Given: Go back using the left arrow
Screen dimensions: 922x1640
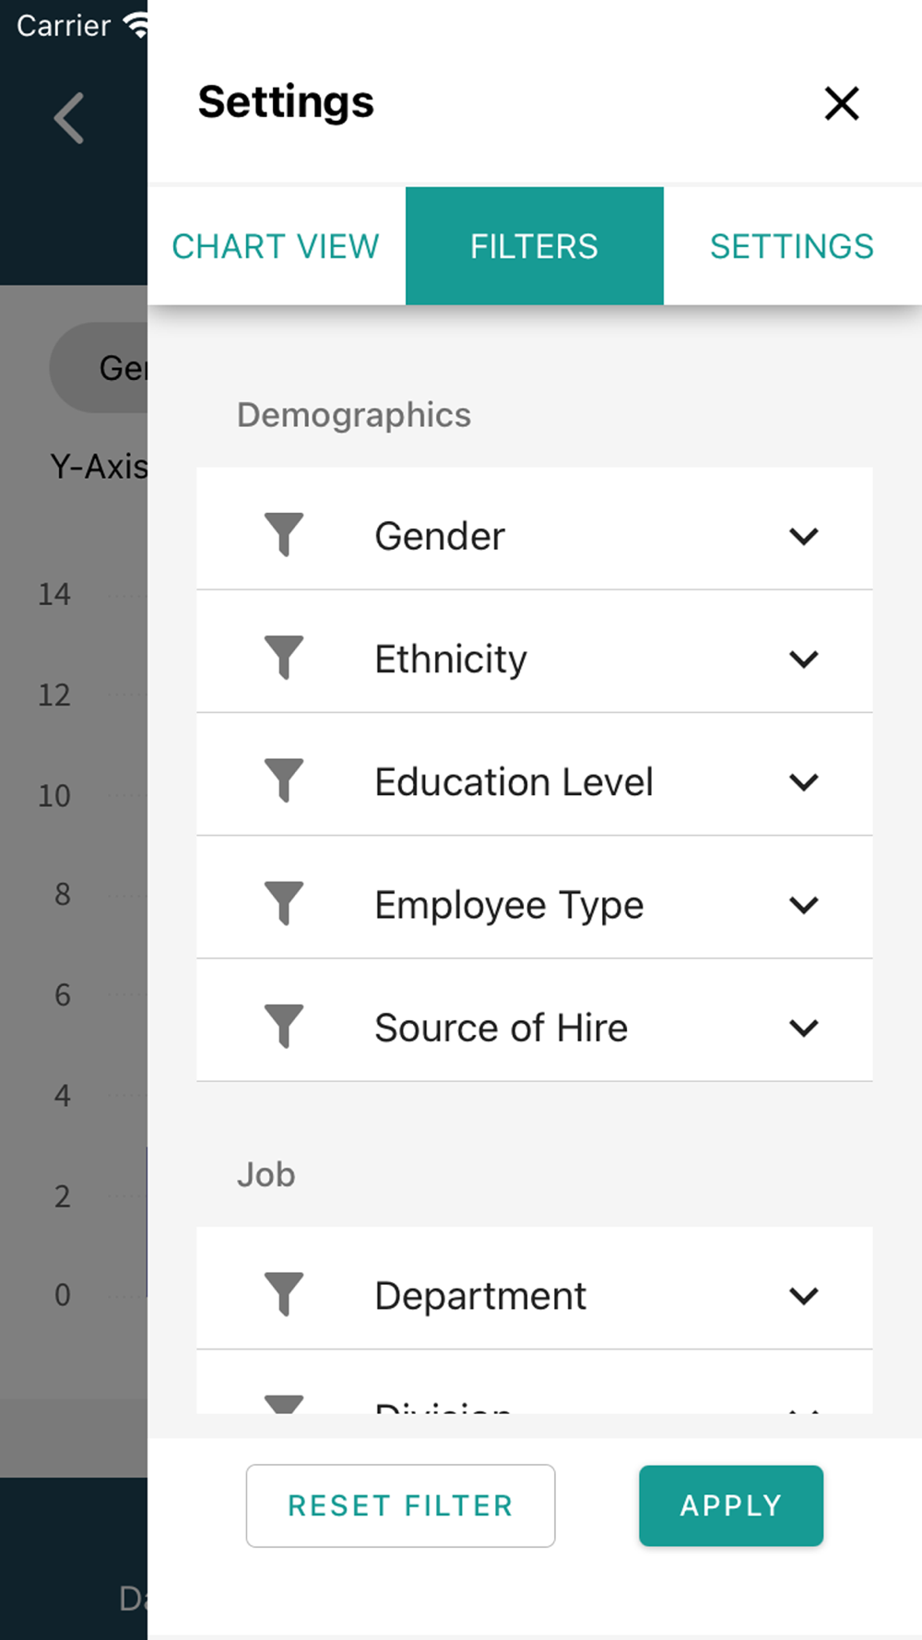Looking at the screenshot, I should 69,118.
